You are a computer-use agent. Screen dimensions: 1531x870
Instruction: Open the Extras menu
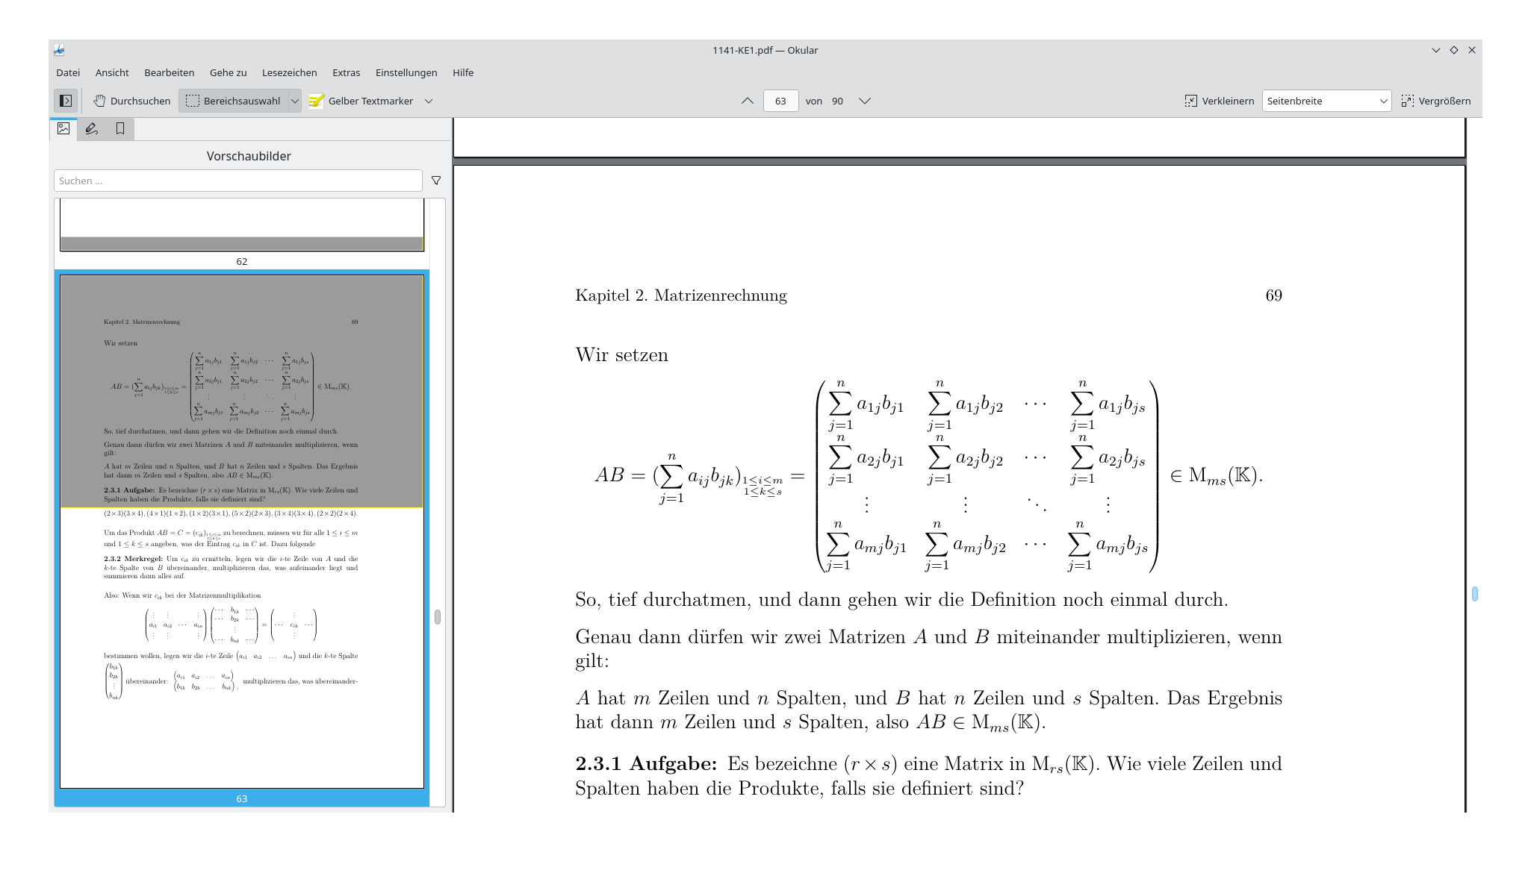[x=346, y=72]
